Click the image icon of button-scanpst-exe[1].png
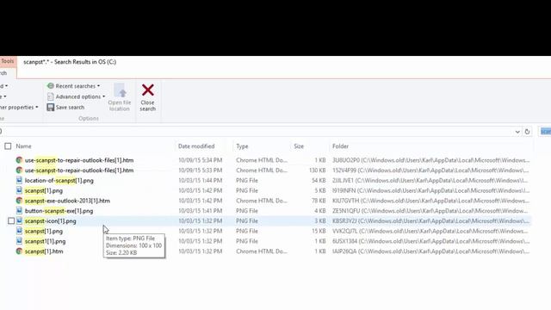This screenshot has width=551, height=310. point(19,211)
